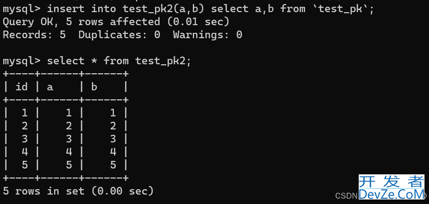
Task: Click column b value 5
Action: coord(113,165)
